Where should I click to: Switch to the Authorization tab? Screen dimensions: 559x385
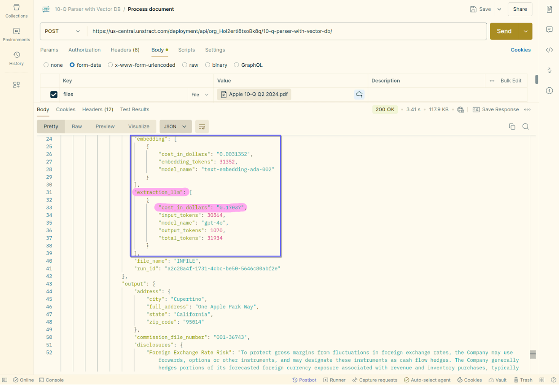pyautogui.click(x=84, y=50)
